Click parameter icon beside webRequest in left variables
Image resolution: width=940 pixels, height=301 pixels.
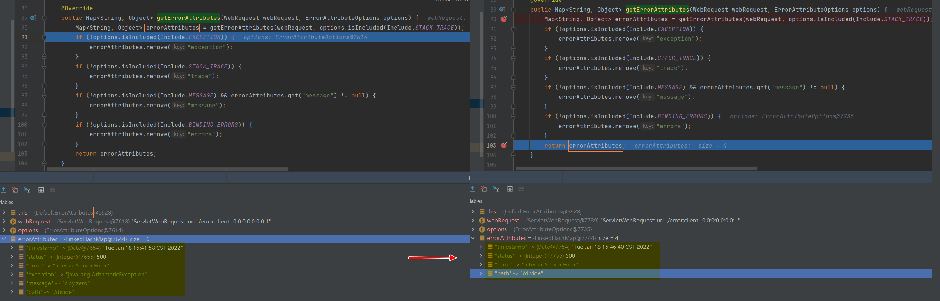[13, 221]
